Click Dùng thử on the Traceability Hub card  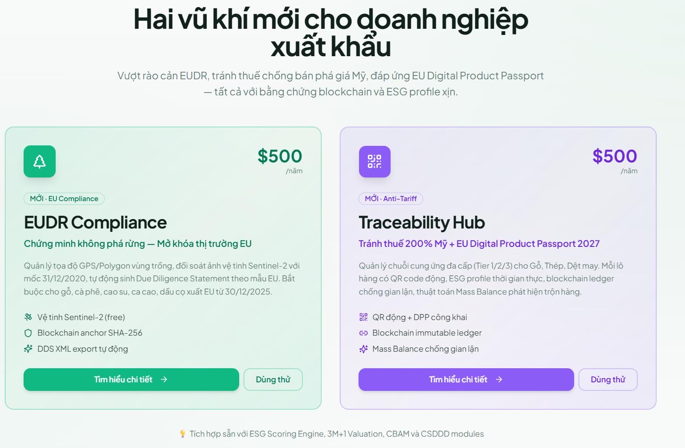coord(608,379)
